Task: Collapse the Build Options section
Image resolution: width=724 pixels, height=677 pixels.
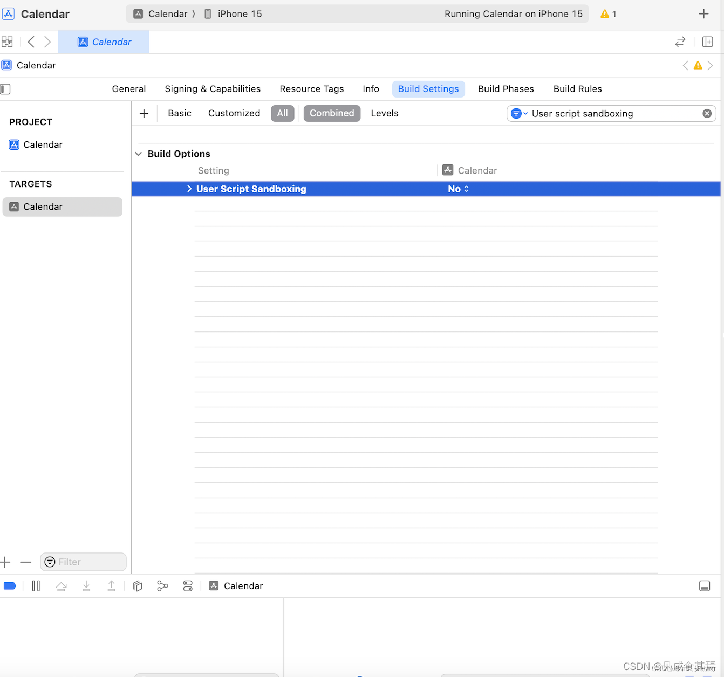Action: click(x=139, y=154)
